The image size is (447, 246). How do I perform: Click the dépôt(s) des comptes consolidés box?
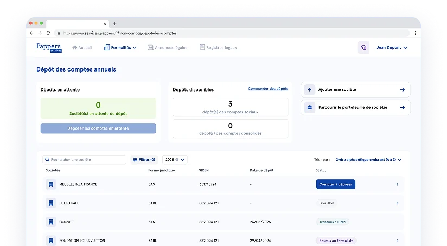tap(231, 129)
